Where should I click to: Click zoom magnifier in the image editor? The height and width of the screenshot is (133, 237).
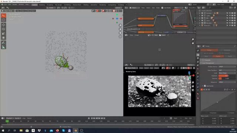pyautogui.click(x=193, y=40)
